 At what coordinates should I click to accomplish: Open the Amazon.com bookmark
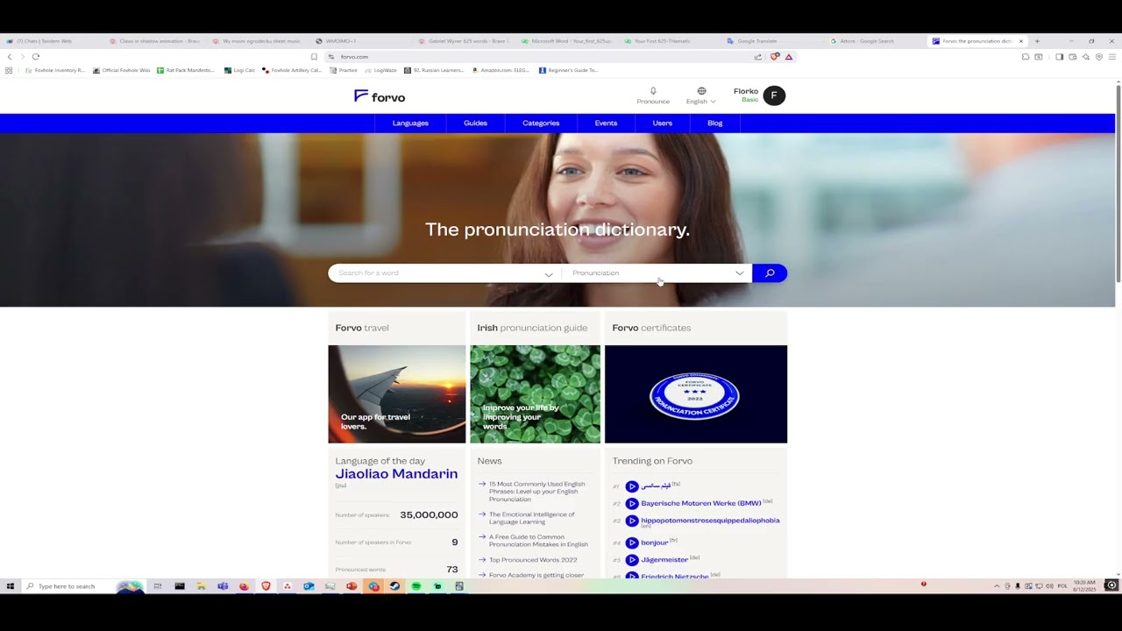click(502, 70)
